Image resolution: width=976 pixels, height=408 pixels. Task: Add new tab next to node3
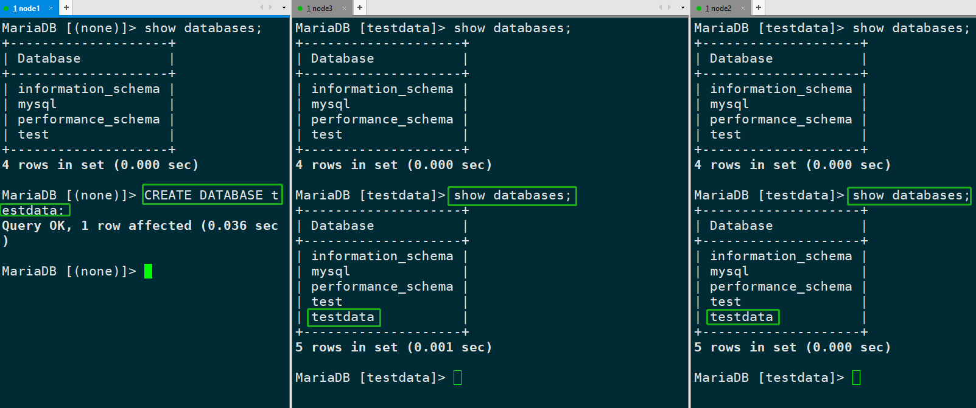coord(360,7)
